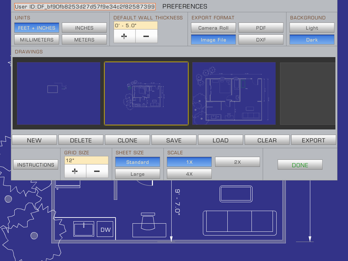
Task: CLONE the selected drawing
Action: (127, 140)
